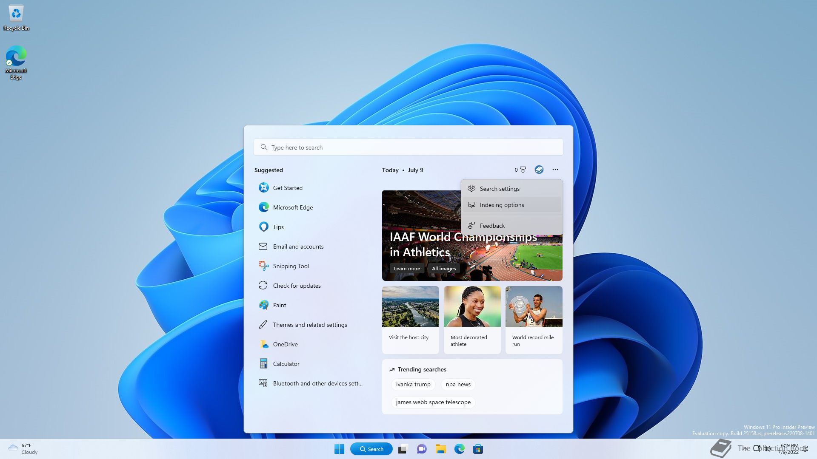817x459 pixels.
Task: Click the Learn more button
Action: click(x=407, y=269)
